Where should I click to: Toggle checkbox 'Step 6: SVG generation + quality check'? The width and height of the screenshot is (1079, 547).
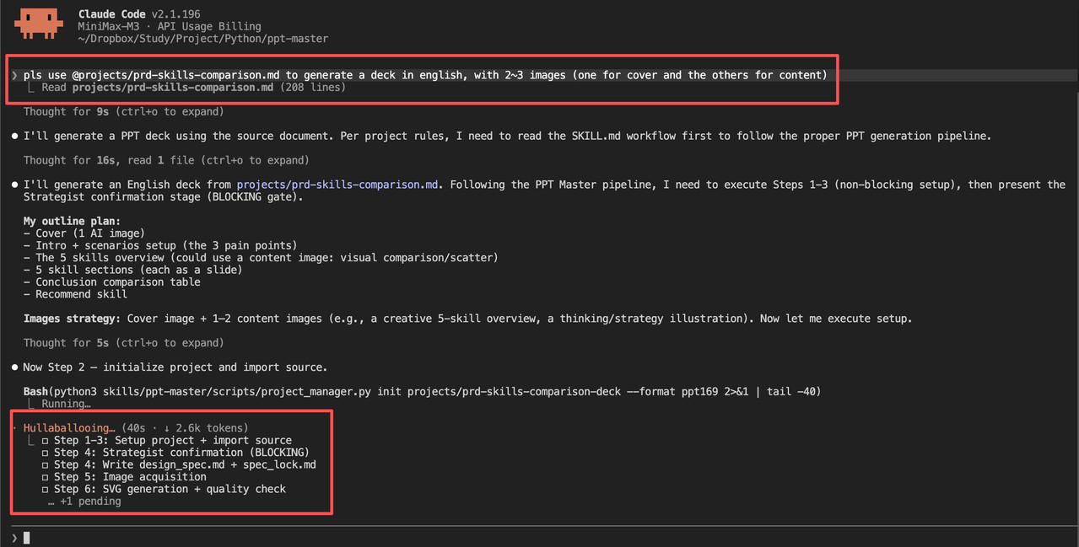click(46, 489)
